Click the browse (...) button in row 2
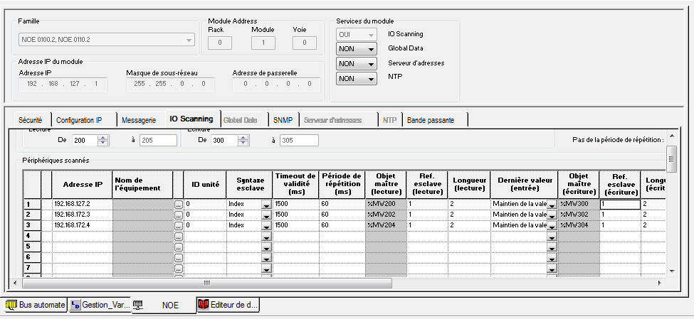 (178, 215)
